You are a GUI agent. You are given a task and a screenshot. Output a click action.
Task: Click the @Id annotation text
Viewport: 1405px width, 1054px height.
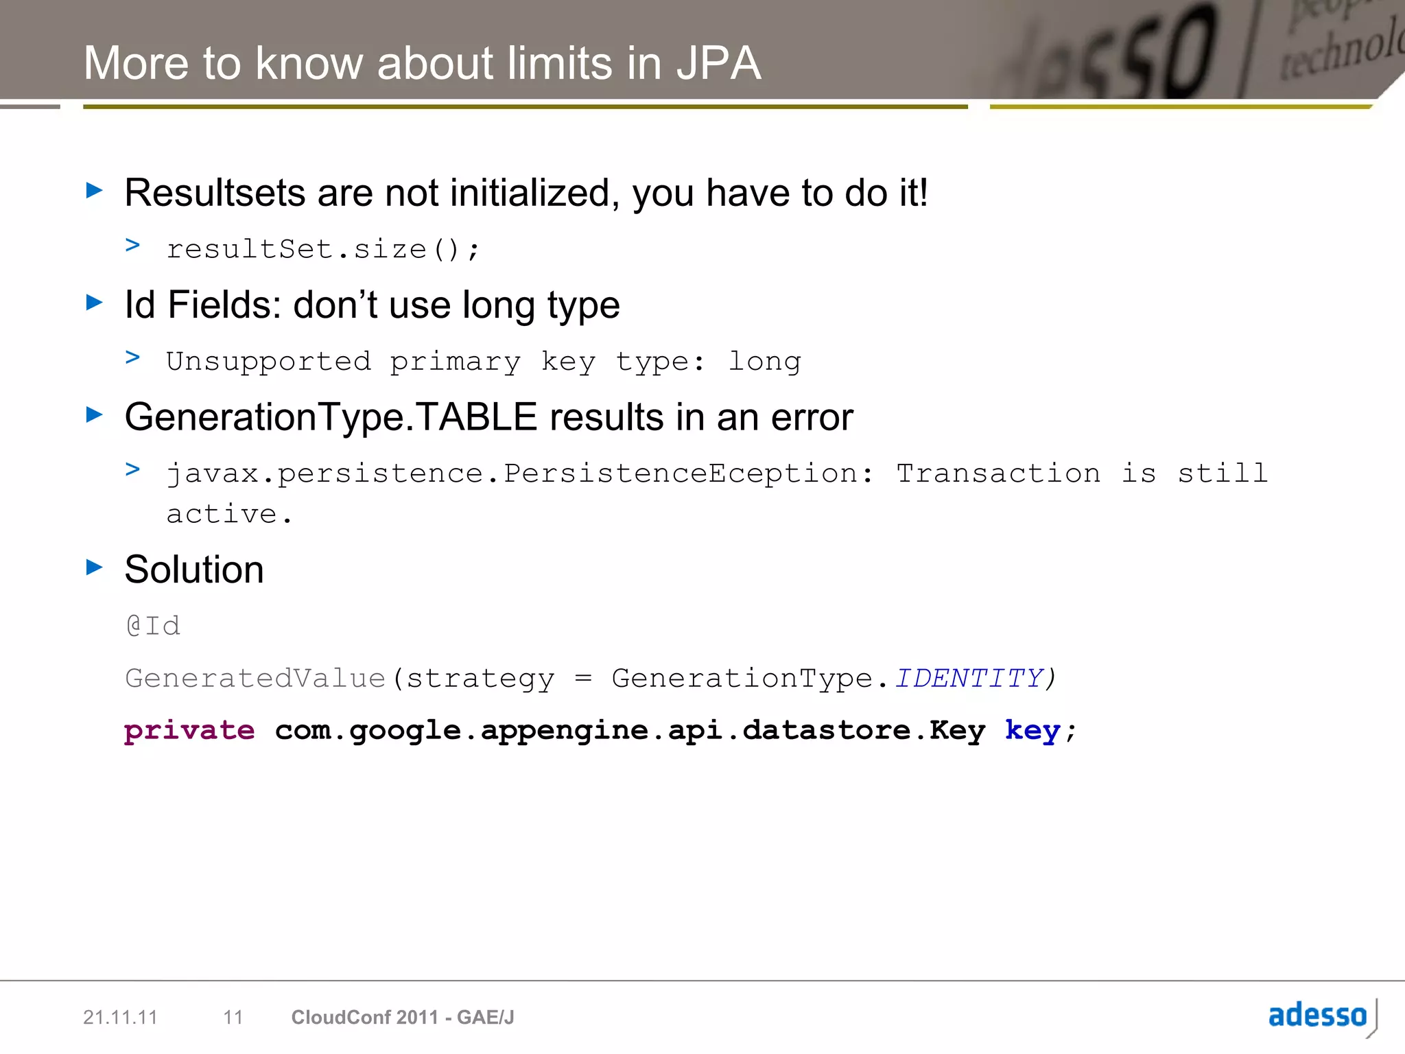(154, 626)
